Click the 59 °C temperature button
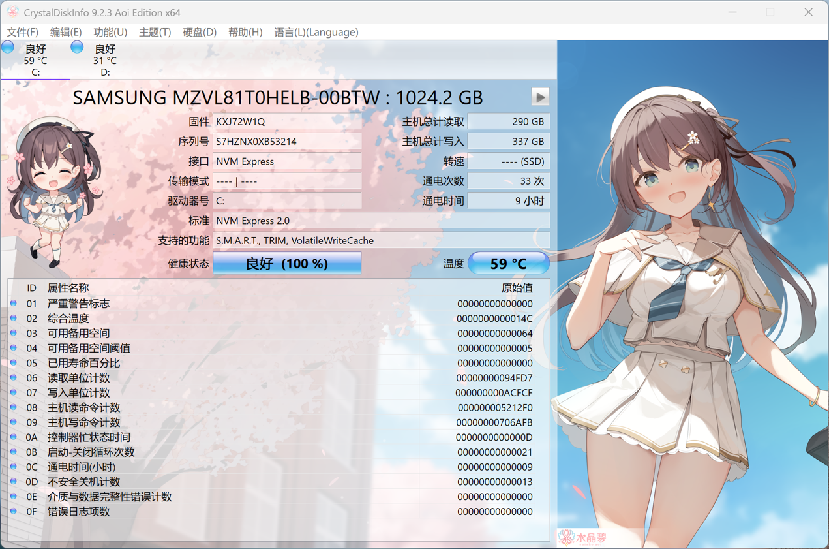 point(509,264)
